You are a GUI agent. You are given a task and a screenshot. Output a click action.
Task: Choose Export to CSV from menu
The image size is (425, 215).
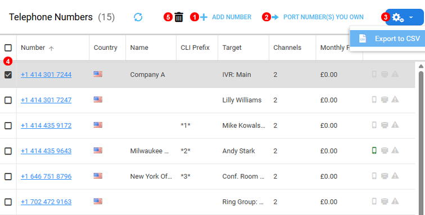click(387, 39)
